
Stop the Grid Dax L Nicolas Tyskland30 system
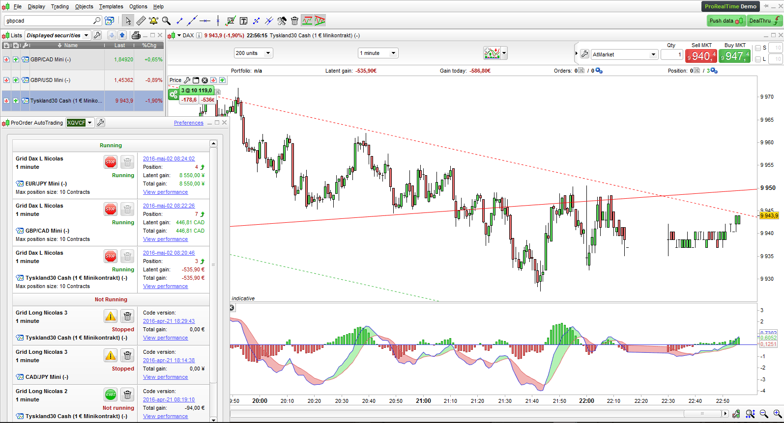[111, 256]
